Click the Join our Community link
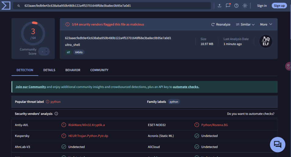Viewport: 291px width, 157px height. pos(31,87)
